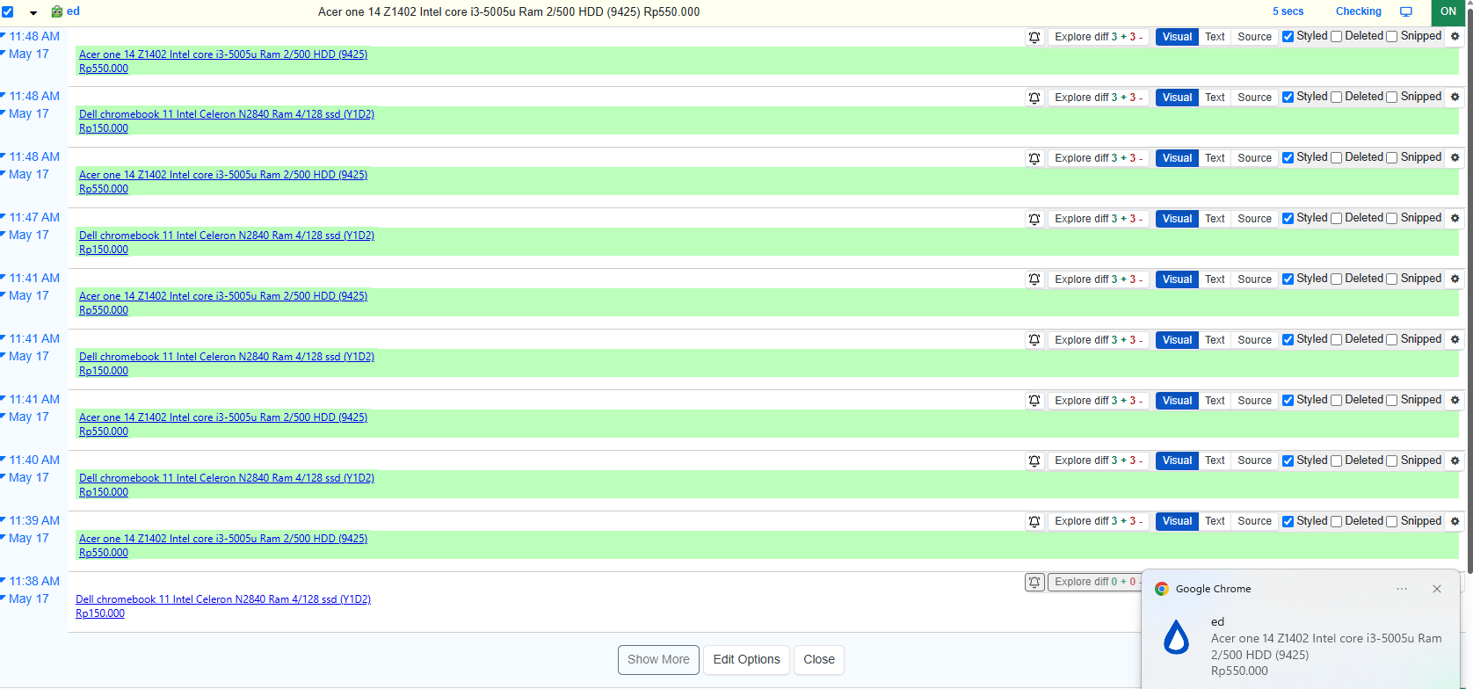The width and height of the screenshot is (1473, 689).
Task: Collapse the 11:47 AM history entry triangle
Action: tap(4, 215)
